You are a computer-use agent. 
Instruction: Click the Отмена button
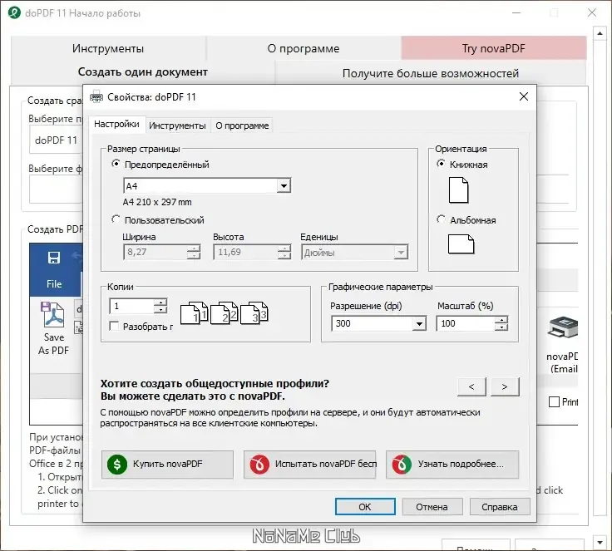pyautogui.click(x=432, y=507)
